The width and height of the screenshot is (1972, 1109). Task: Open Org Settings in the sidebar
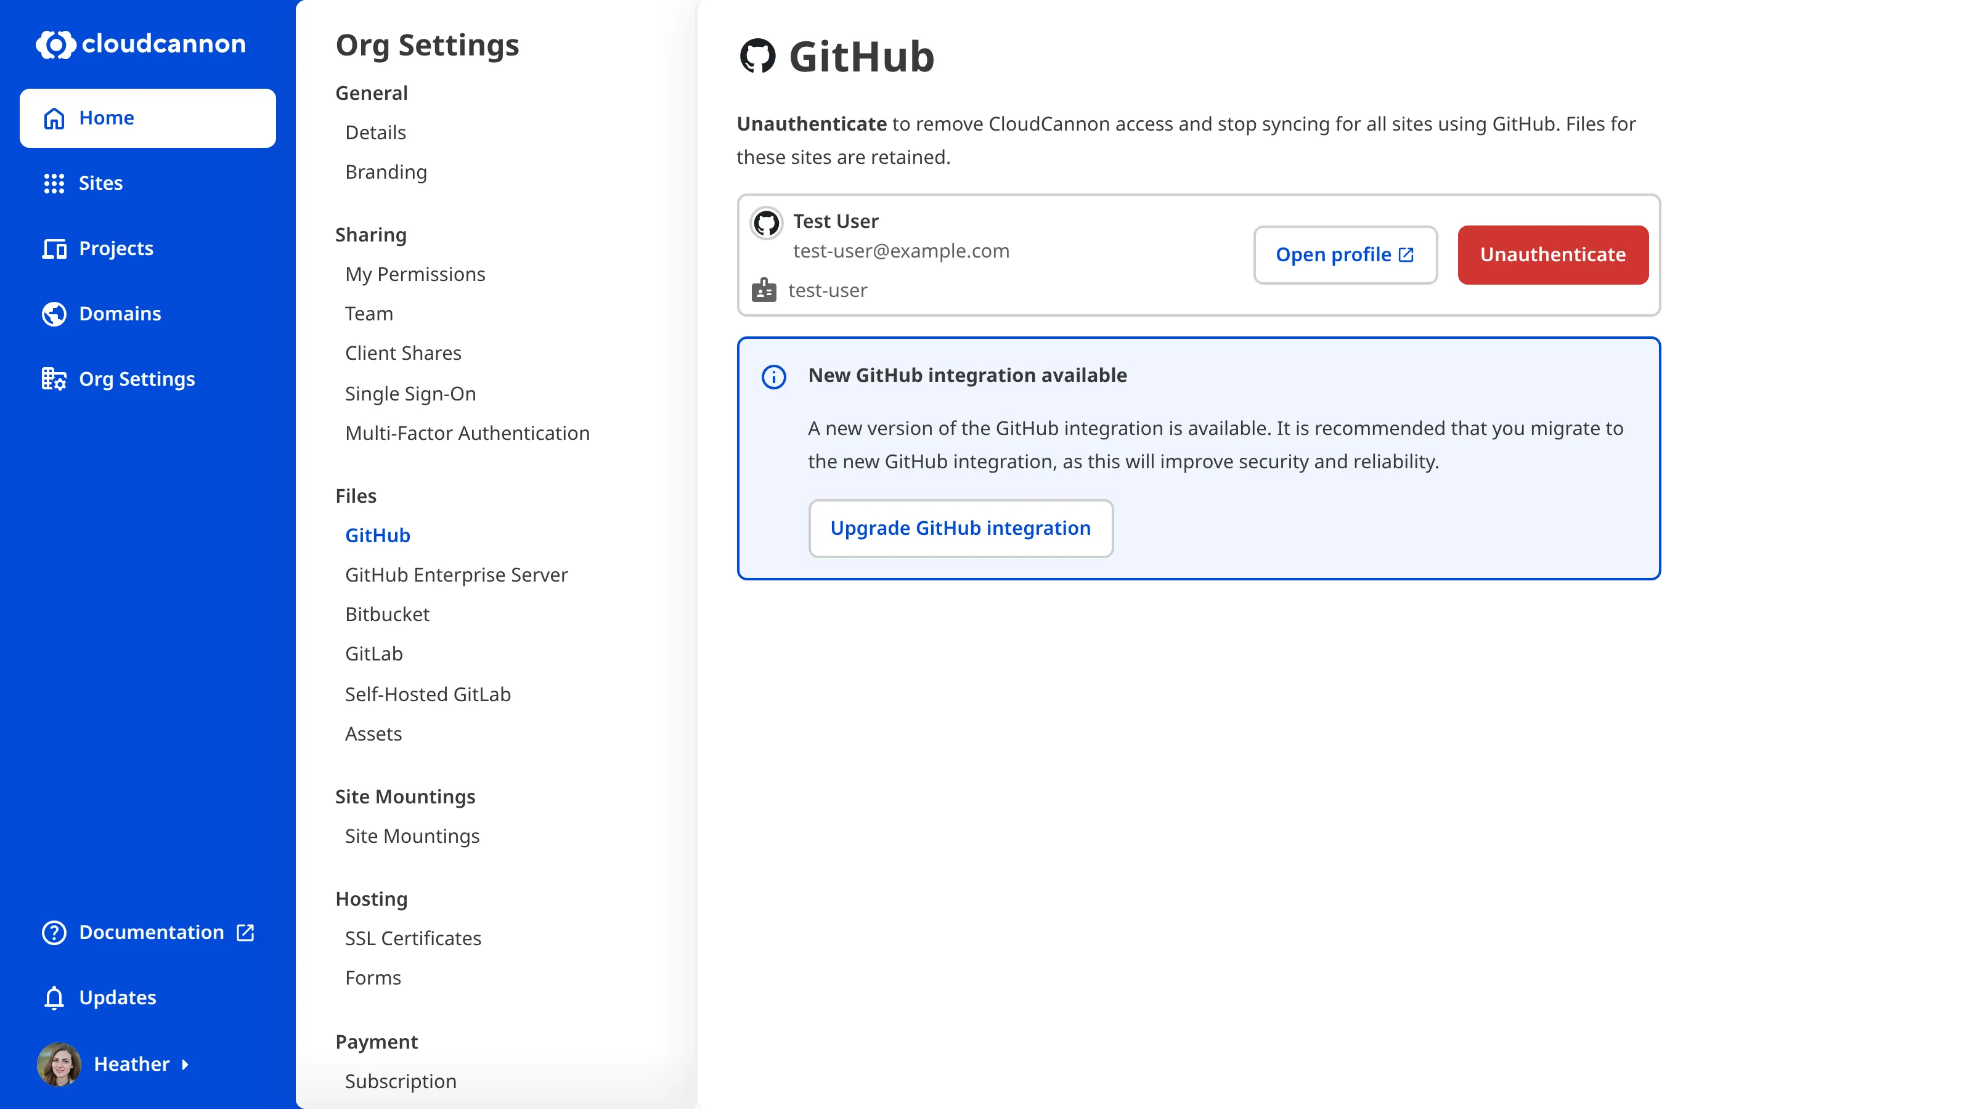point(148,379)
